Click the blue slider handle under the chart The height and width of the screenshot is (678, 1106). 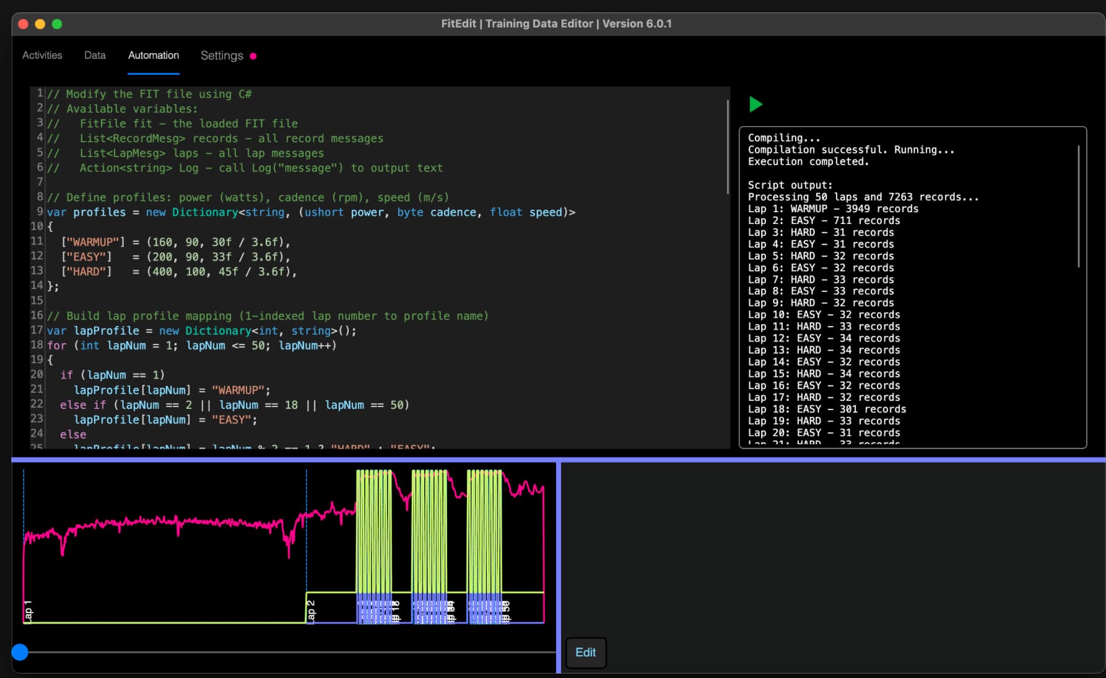[20, 652]
